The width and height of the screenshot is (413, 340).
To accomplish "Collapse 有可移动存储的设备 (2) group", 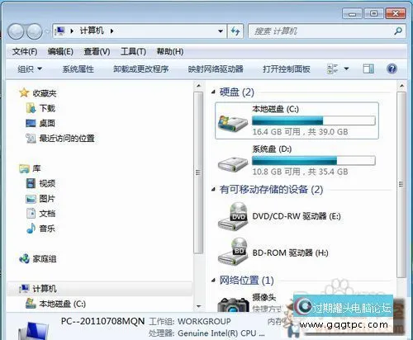I will pos(213,189).
